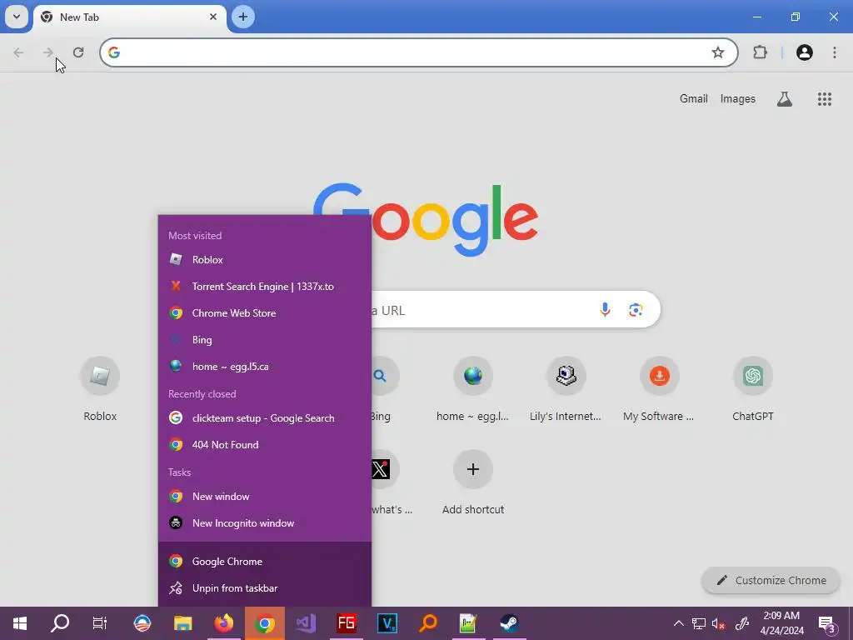Open the Images link
The width and height of the screenshot is (853, 640).
pyautogui.click(x=738, y=98)
